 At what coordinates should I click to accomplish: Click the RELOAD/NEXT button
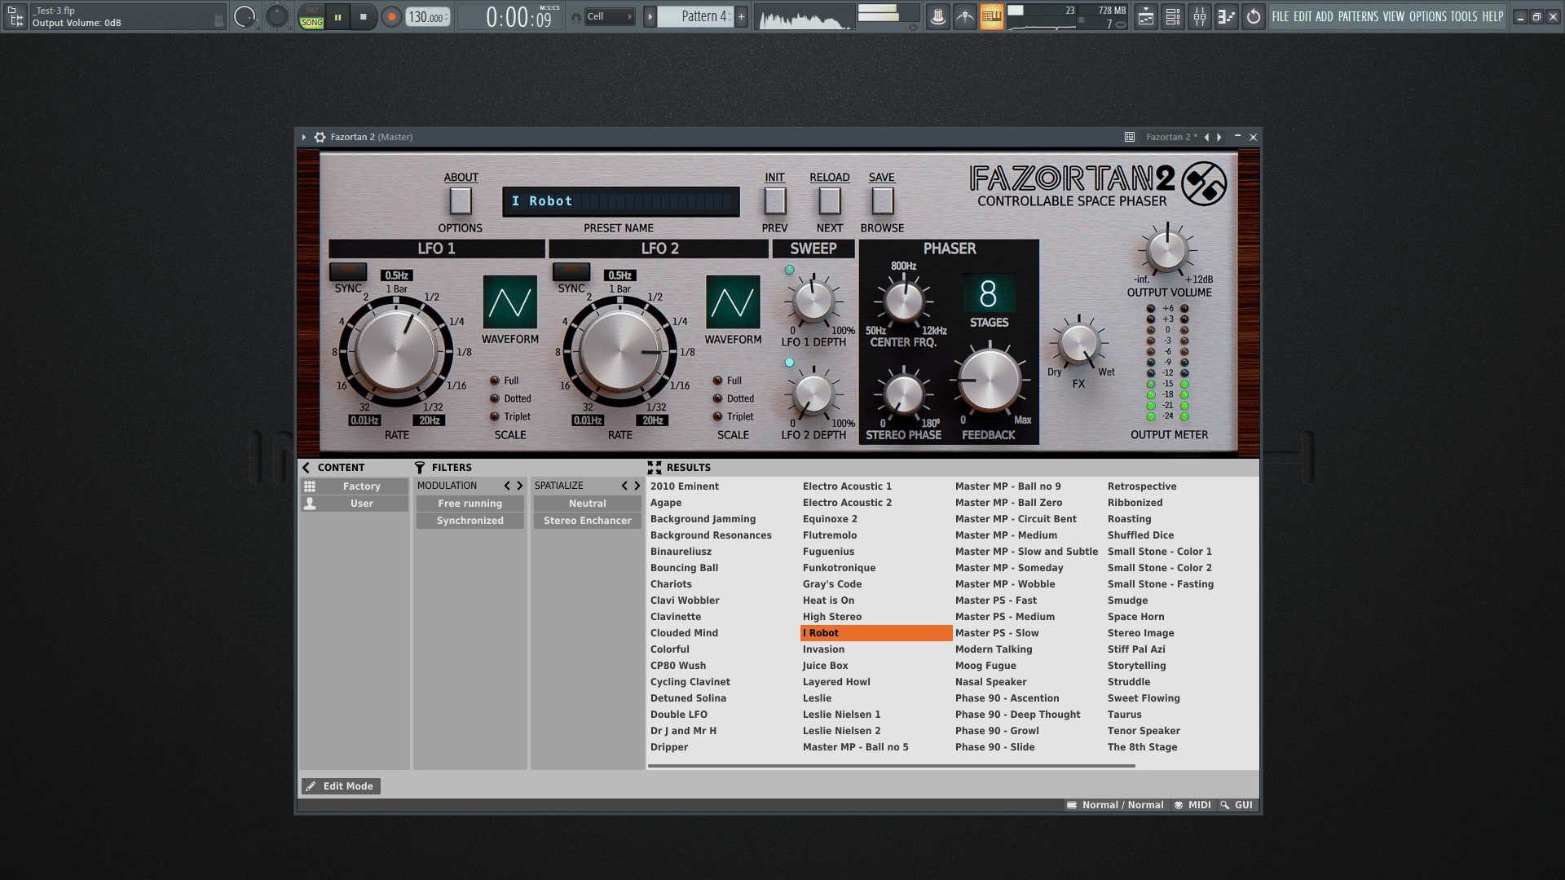[830, 200]
